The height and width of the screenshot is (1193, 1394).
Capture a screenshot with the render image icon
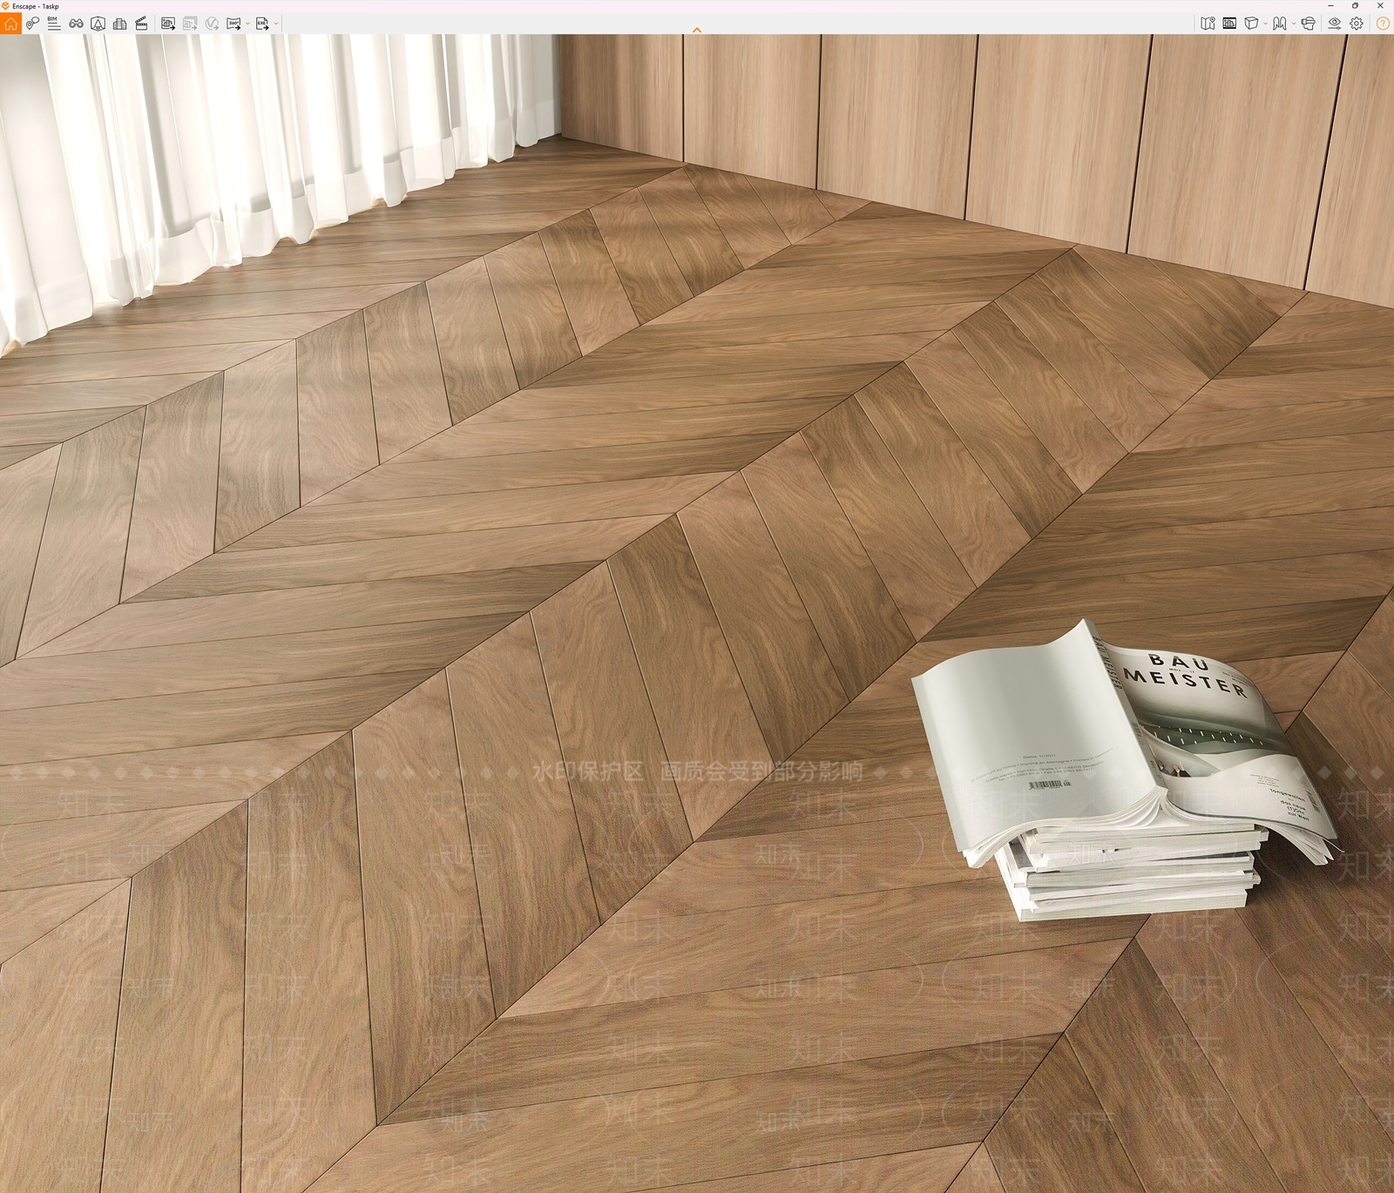click(x=168, y=24)
